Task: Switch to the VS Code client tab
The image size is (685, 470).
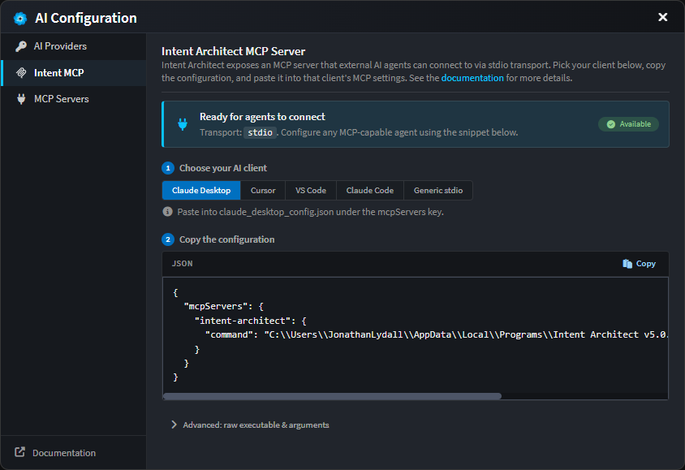Action: (x=311, y=191)
